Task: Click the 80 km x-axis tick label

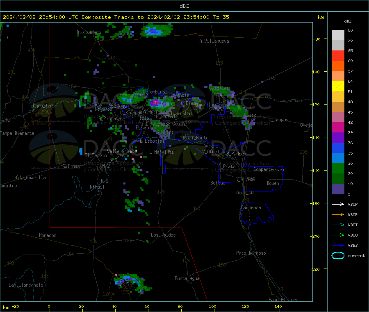Action: click(x=180, y=306)
